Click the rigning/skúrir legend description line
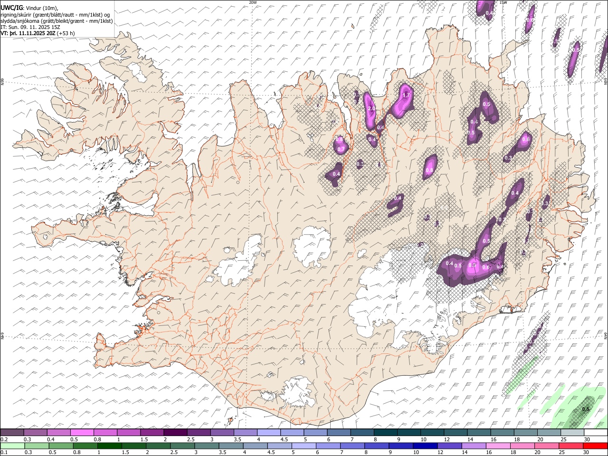This screenshot has height=456, width=608. coord(55,14)
